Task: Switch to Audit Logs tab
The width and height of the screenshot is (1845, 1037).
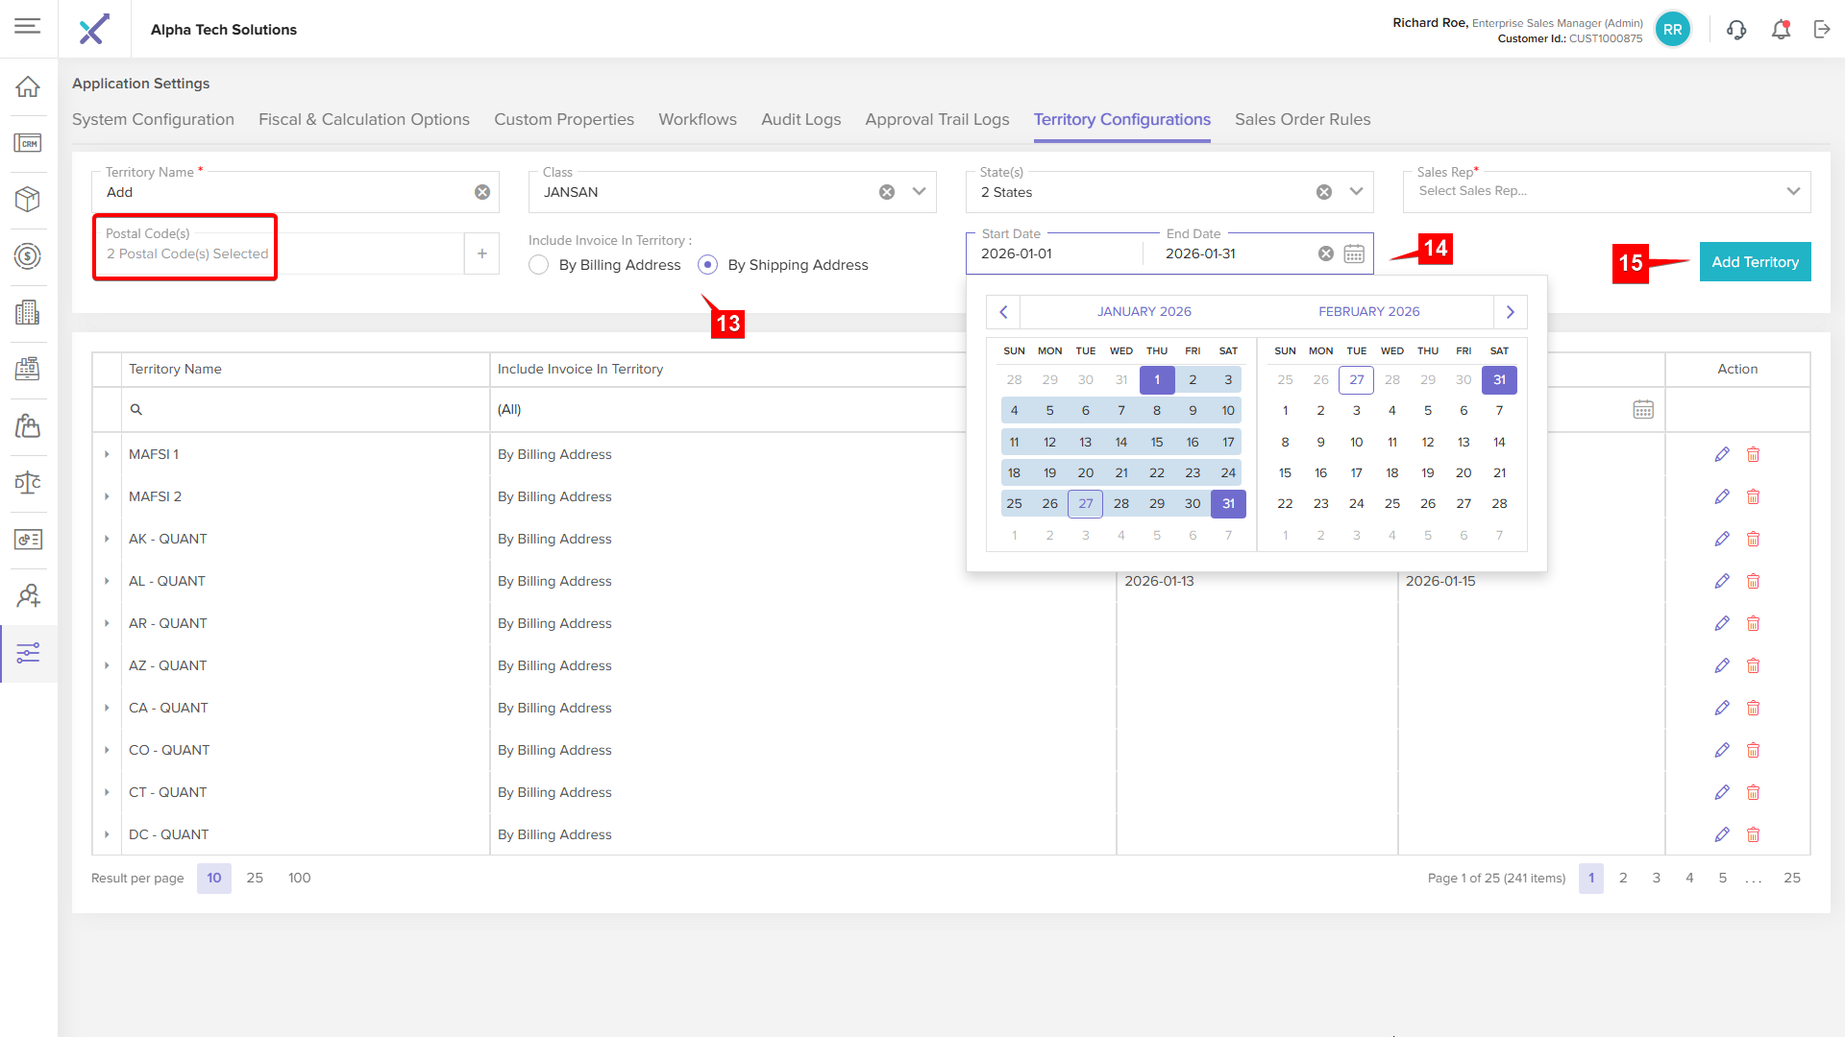Action: (x=800, y=119)
